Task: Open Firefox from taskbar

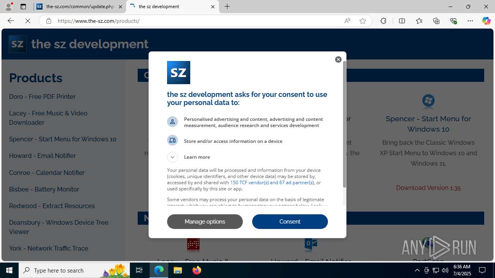Action: [x=197, y=270]
